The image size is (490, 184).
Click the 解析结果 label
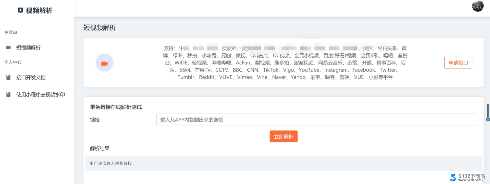[100, 149]
